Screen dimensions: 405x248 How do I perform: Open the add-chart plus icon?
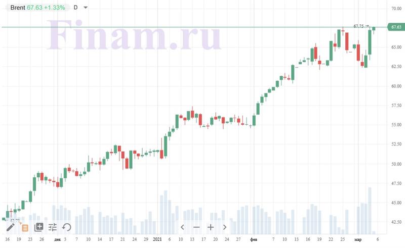[39, 227]
